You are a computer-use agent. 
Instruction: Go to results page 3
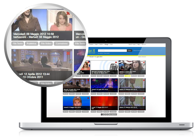click(105, 115)
